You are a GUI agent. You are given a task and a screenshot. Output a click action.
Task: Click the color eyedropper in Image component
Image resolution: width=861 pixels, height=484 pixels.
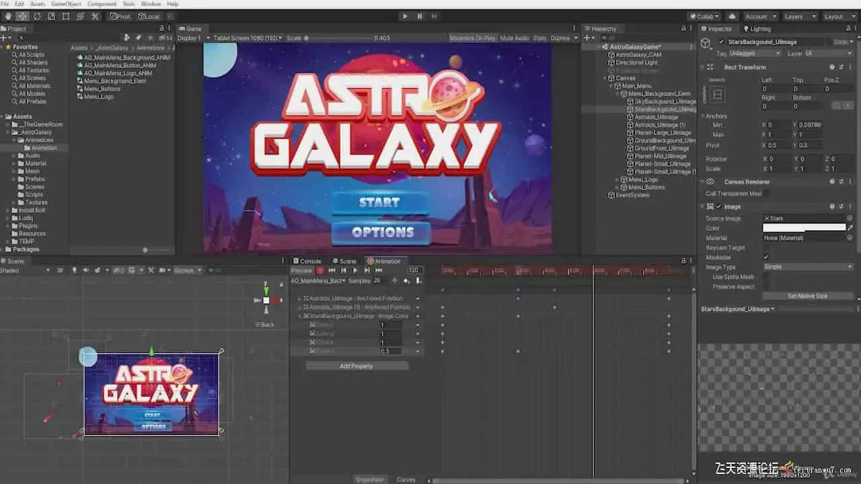(850, 228)
